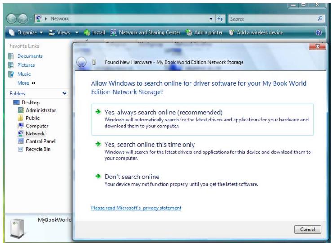Click the Public folder icon in tree
The width and height of the screenshot is (331, 243).
pyautogui.click(x=21, y=118)
